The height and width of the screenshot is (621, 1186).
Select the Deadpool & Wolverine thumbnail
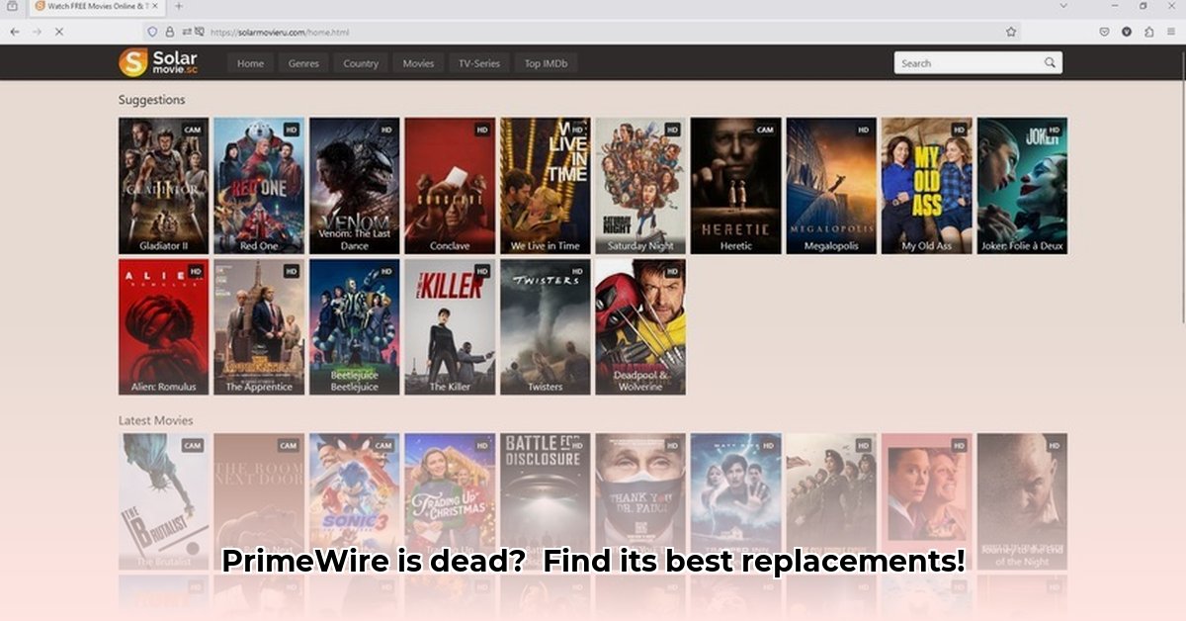click(x=639, y=326)
